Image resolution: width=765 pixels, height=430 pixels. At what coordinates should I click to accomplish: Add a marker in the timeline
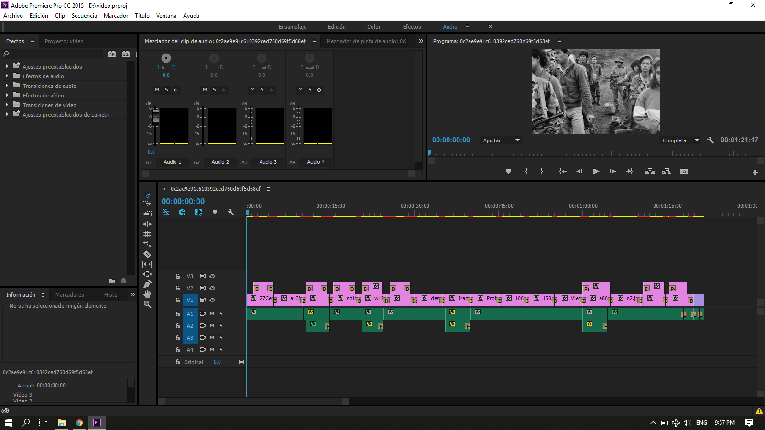(x=215, y=212)
